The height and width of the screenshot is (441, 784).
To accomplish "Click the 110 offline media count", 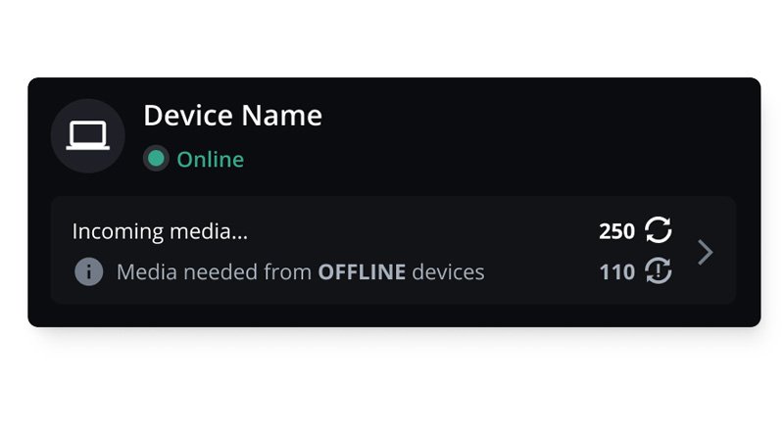I will click(x=617, y=272).
